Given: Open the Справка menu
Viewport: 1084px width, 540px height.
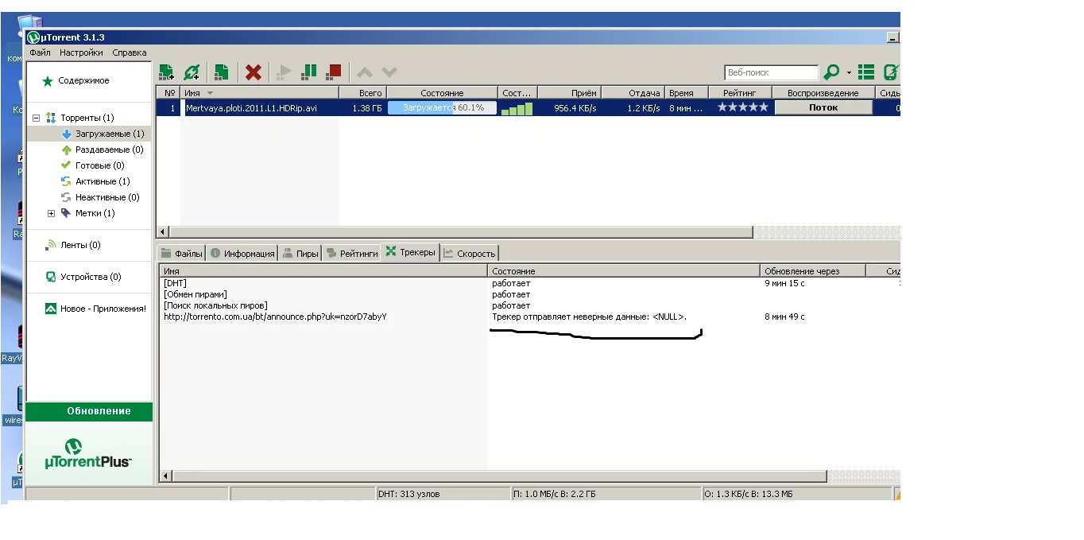Looking at the screenshot, I should 129,52.
